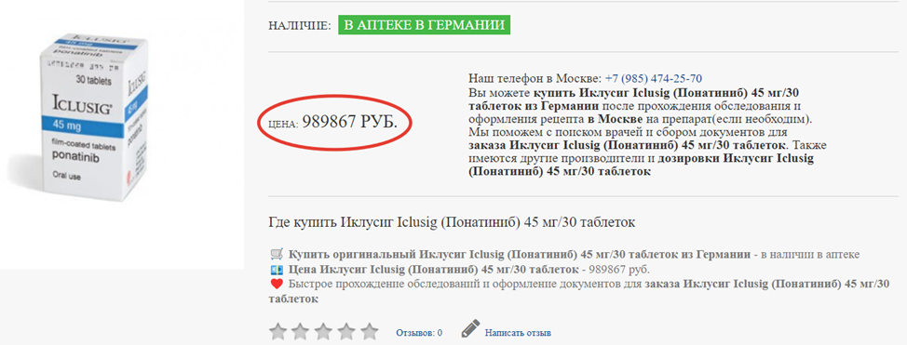This screenshot has width=907, height=345.
Task: Click the bold text 'заказа Иклусиг Iclusig (Понатиниб) 45 мг/30 таблеток' in description
Action: click(627, 144)
